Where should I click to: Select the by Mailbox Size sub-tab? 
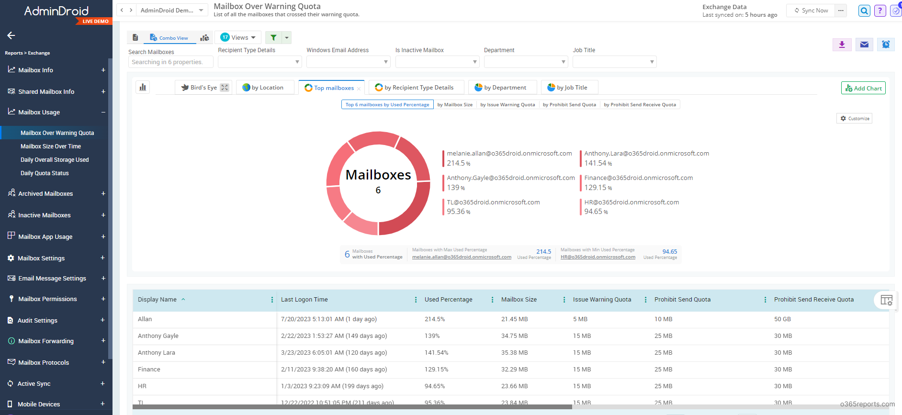455,104
